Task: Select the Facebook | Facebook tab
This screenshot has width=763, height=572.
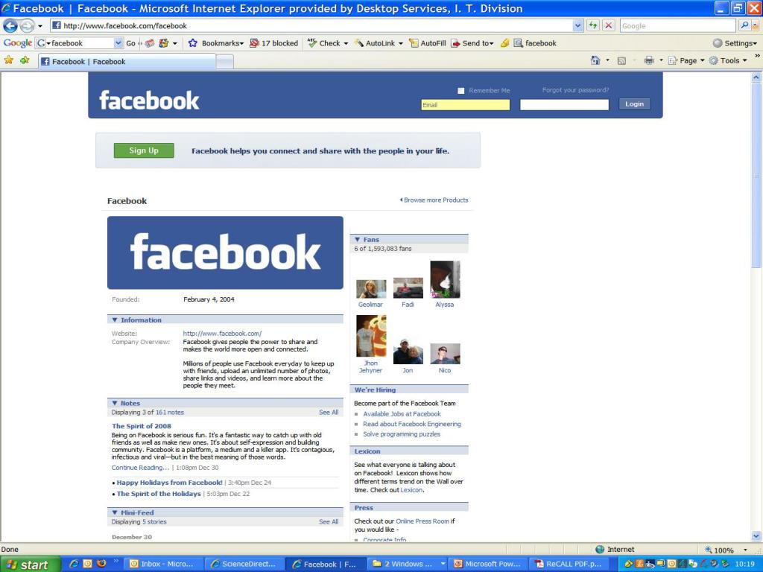Action: tap(127, 61)
